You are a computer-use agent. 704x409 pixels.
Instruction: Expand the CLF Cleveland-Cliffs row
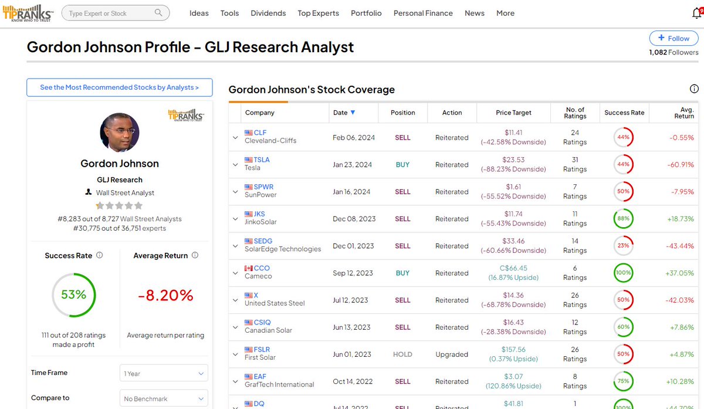pyautogui.click(x=235, y=137)
